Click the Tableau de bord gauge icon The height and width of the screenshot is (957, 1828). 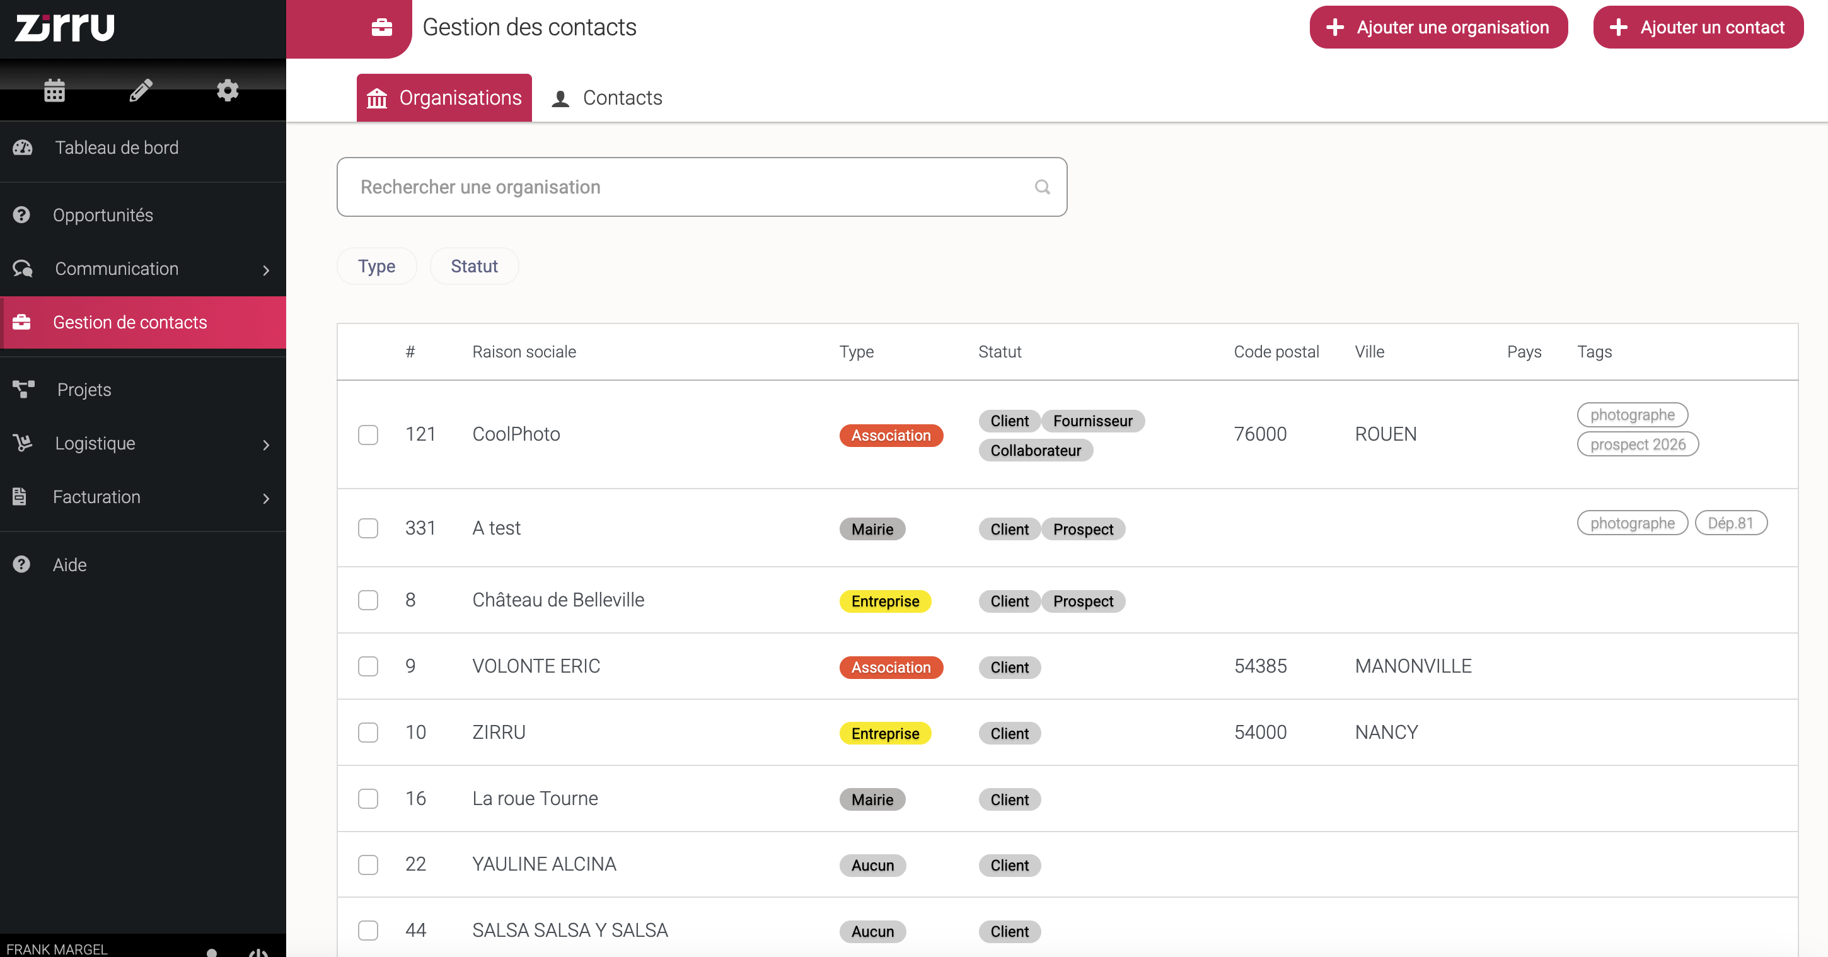click(x=23, y=148)
